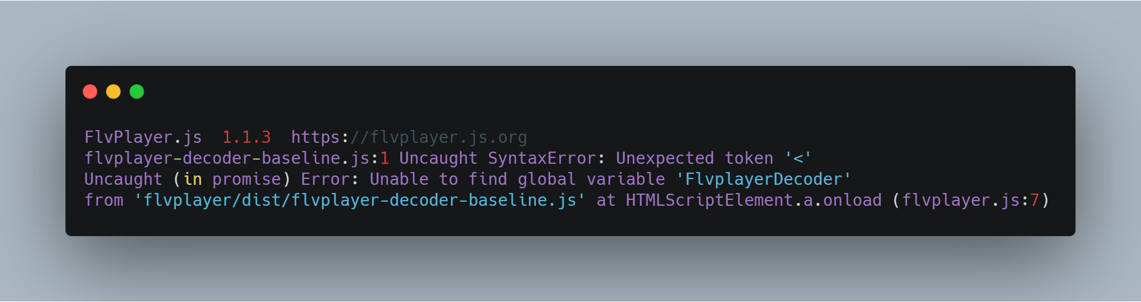Click the 'from' keyword on last line
1141x302 pixels.
pos(104,201)
